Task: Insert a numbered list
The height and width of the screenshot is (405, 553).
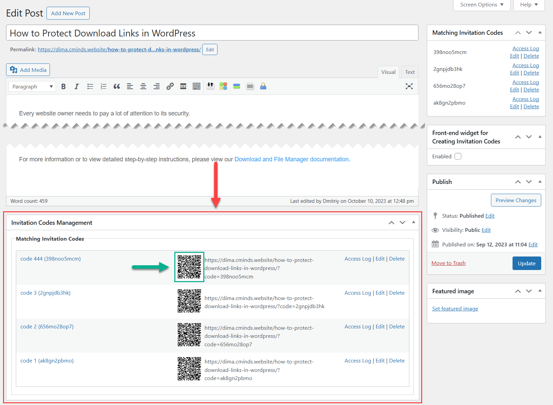Action: (103, 86)
